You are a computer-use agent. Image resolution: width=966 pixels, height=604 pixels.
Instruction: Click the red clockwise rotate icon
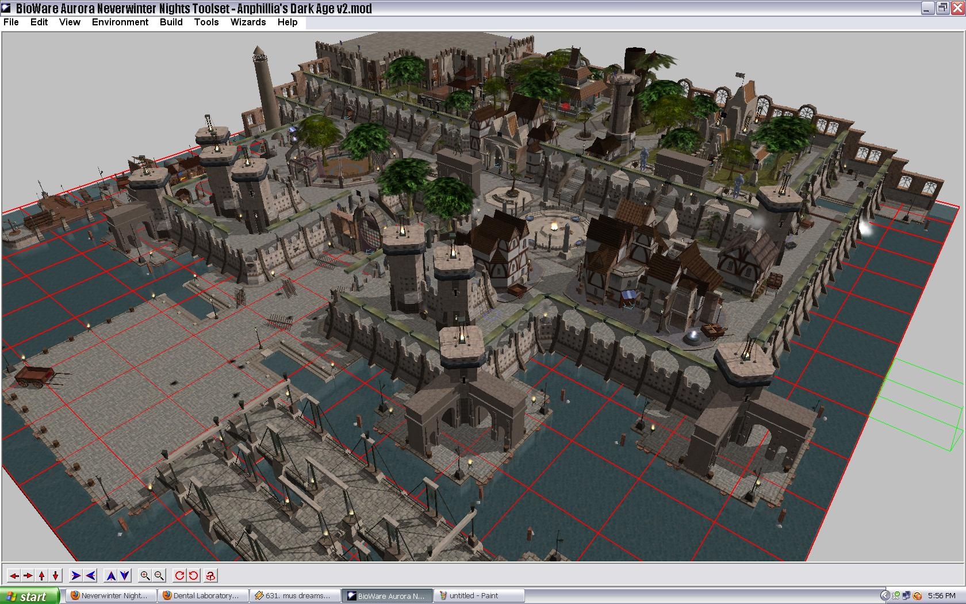click(x=179, y=575)
